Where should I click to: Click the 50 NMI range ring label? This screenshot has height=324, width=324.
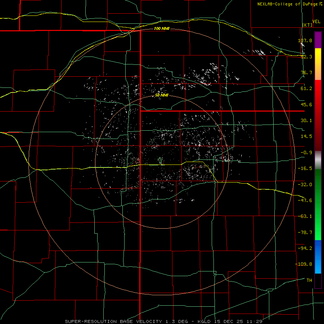click(x=162, y=95)
